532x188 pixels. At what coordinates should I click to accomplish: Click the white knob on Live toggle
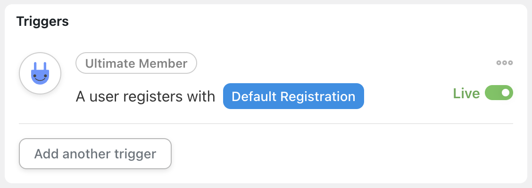(x=506, y=93)
